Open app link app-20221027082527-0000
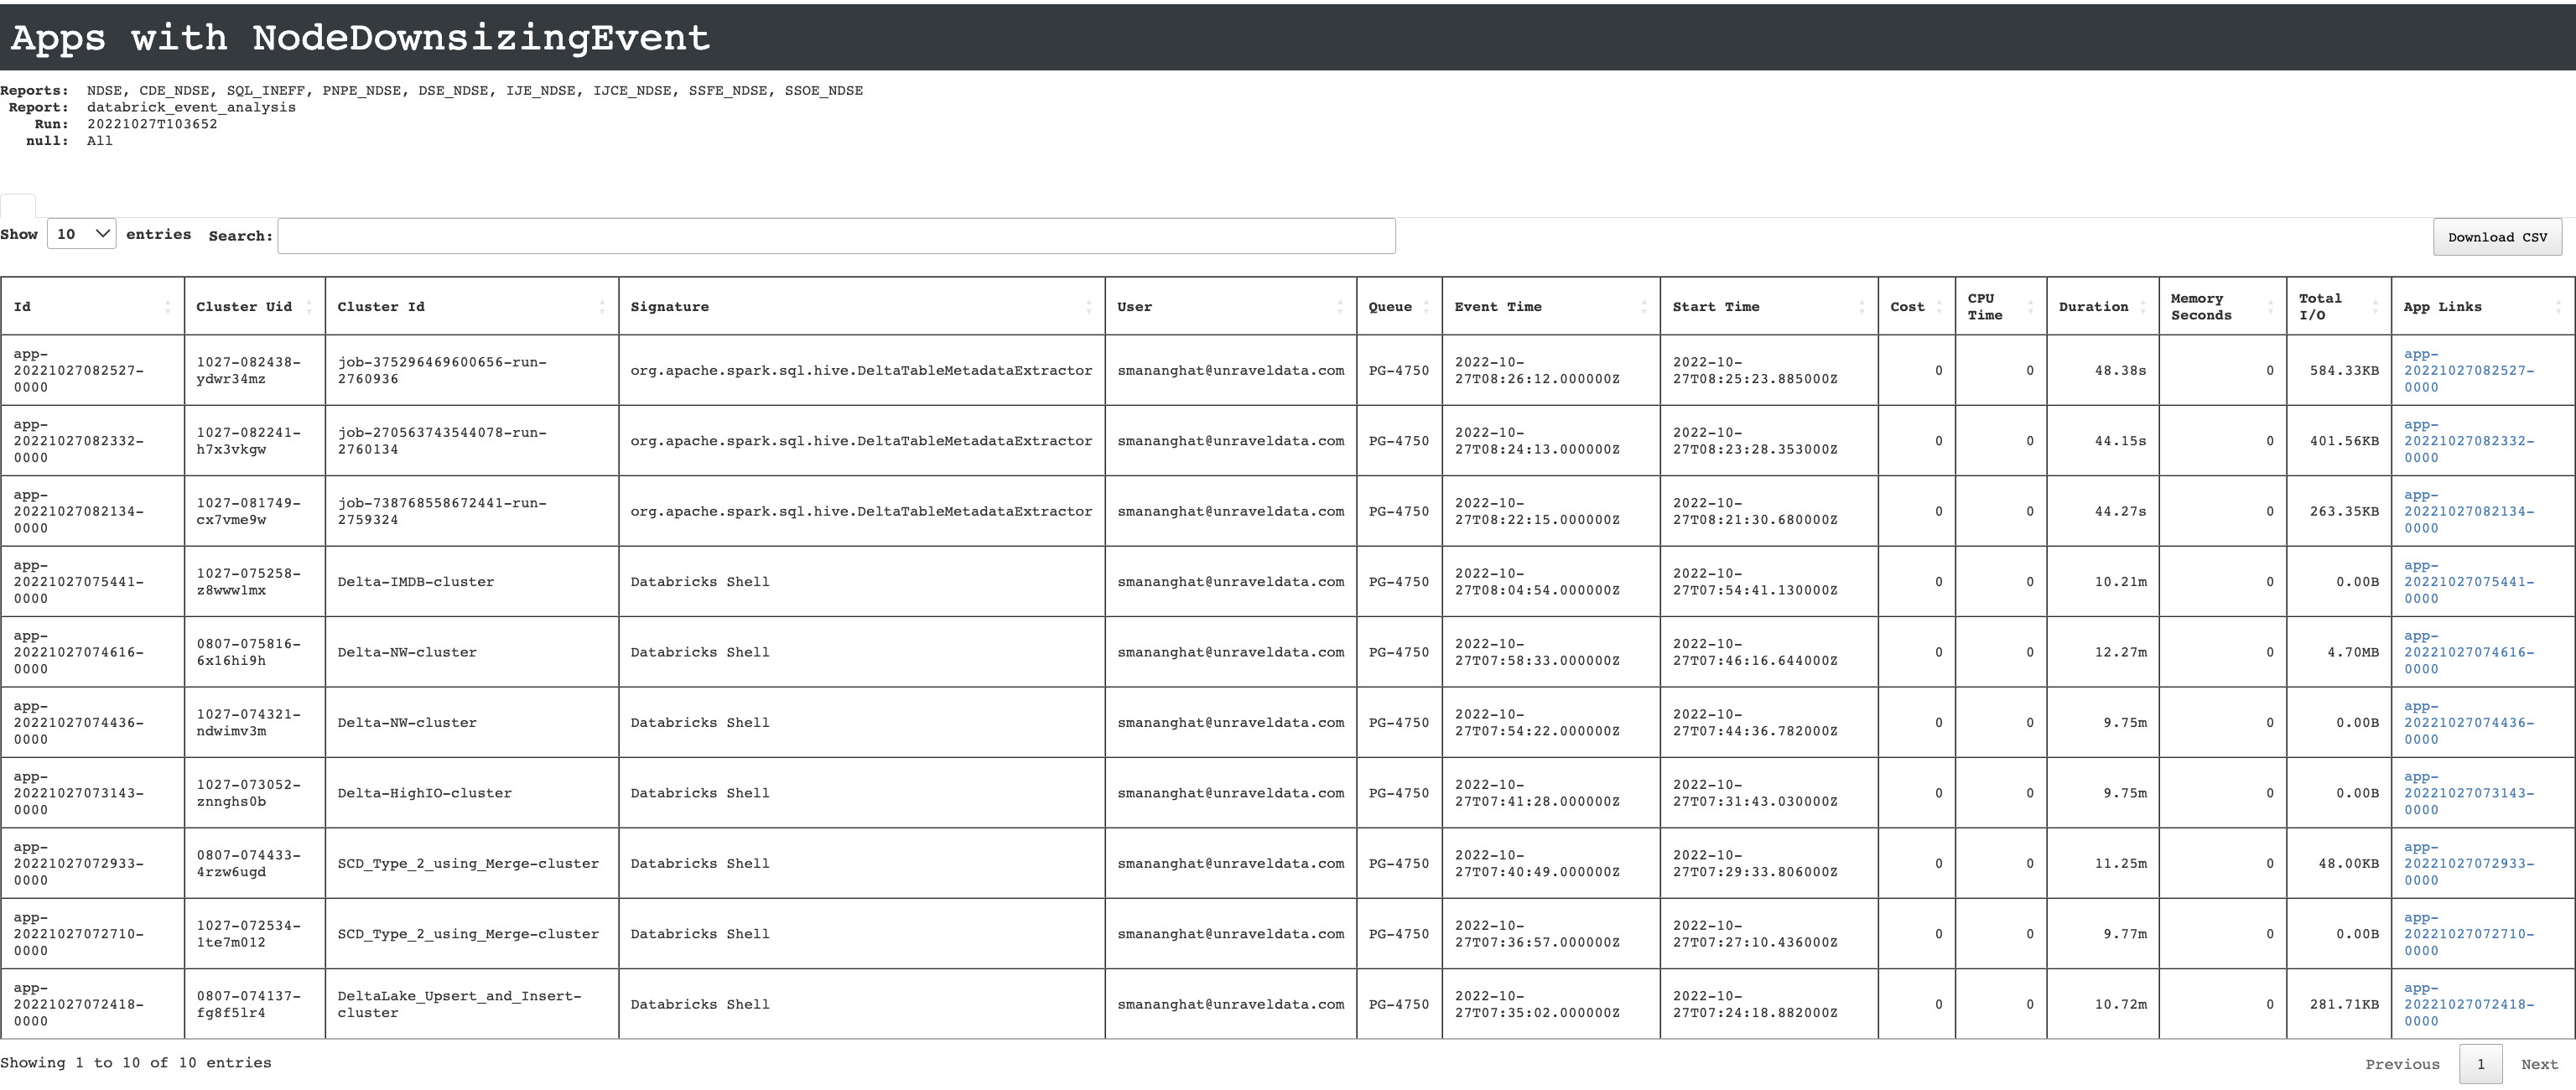 [x=2468, y=370]
